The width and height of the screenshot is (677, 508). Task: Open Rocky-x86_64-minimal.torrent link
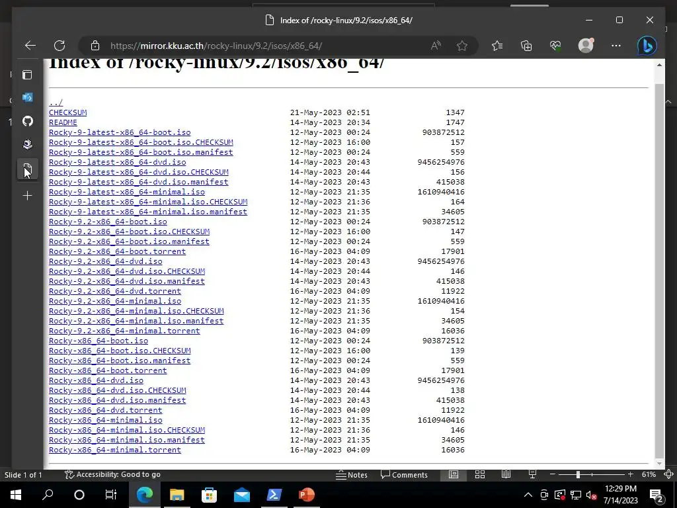[115, 450]
